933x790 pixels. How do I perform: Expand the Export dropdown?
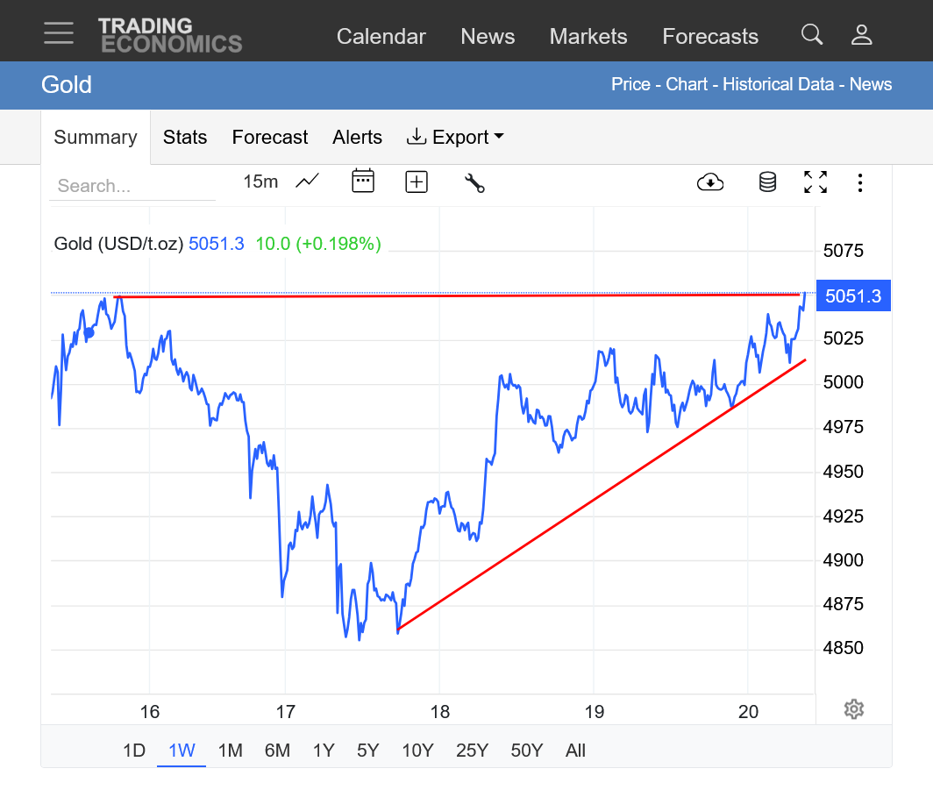455,137
